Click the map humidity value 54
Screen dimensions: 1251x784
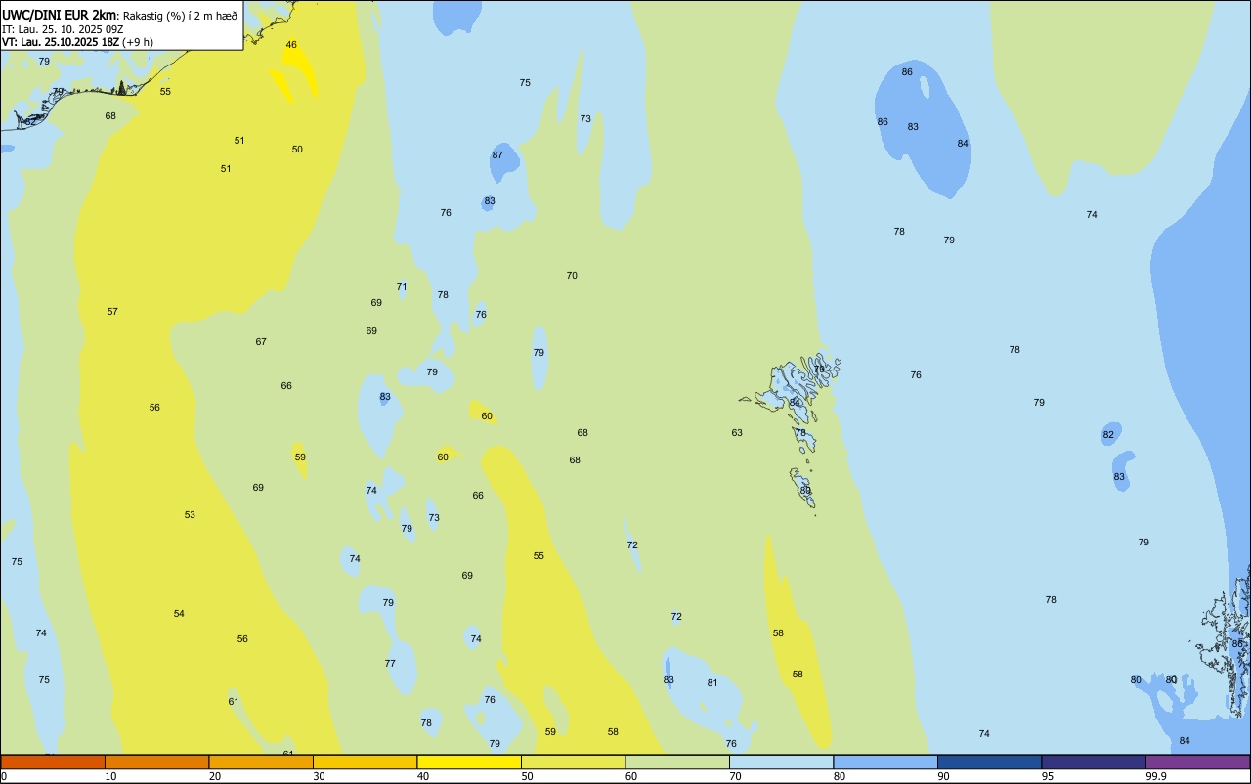coord(179,614)
